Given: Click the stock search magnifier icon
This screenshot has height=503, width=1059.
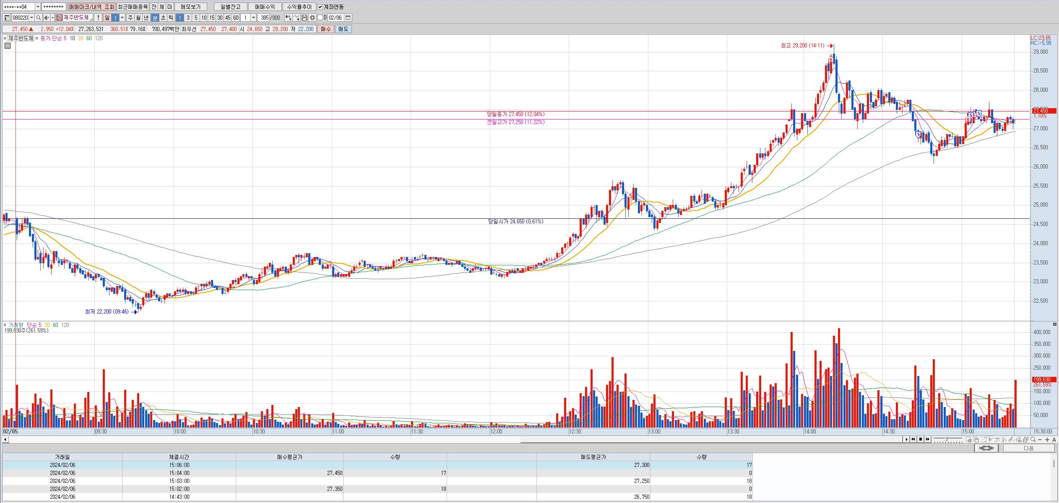Looking at the screenshot, I should [x=38, y=18].
